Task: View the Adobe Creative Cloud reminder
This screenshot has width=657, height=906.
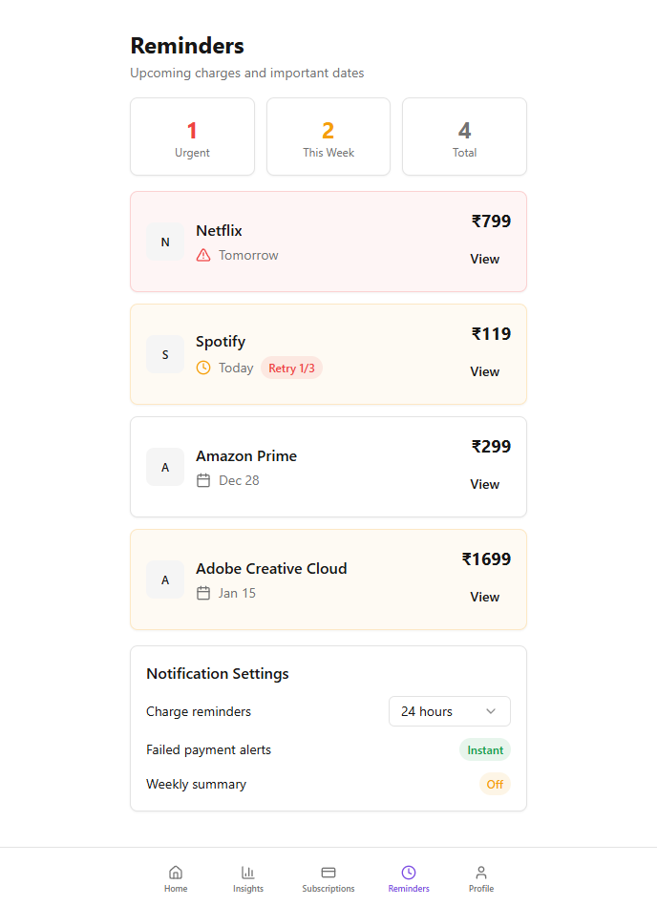Action: [x=484, y=597]
